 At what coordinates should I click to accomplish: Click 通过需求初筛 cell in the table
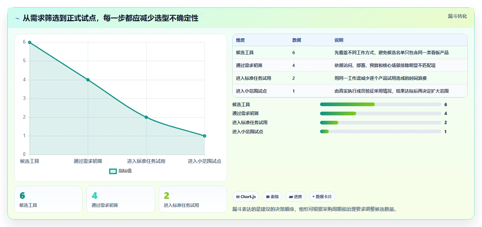click(249, 66)
